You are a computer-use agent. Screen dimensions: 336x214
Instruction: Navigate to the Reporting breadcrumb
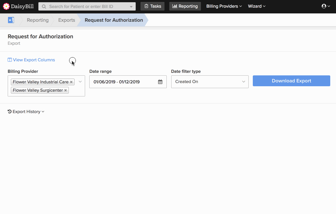[x=38, y=20]
